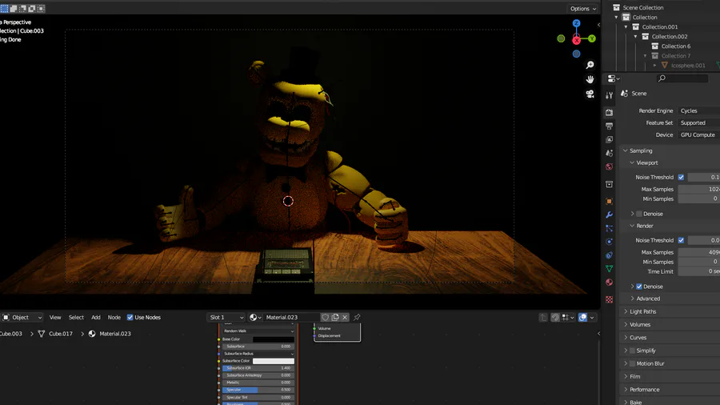This screenshot has width=720, height=405.
Task: Click the red X axis gizmo ball
Action: point(576,40)
